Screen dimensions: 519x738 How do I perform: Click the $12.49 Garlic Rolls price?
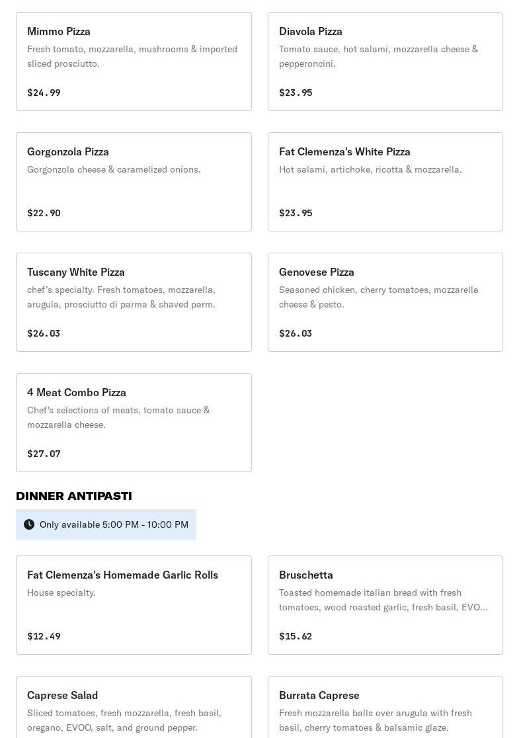pyautogui.click(x=44, y=636)
